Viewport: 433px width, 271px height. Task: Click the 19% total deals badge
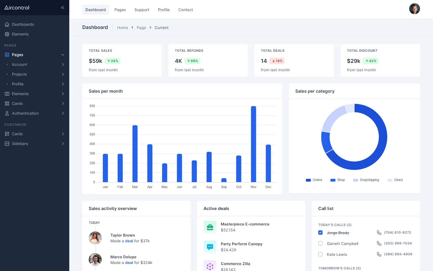[x=277, y=61]
